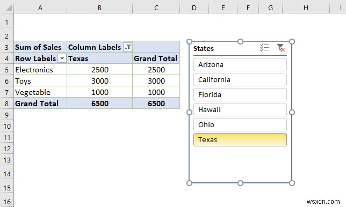Click the Electronics Texas value 2500
The width and height of the screenshot is (346, 207).
(99, 70)
